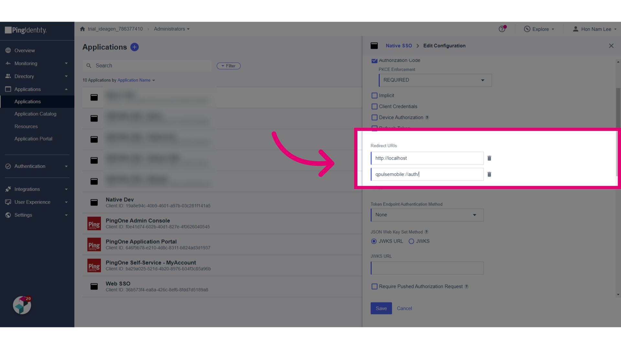Enable the Device Authorization checkbox
The height and width of the screenshot is (349, 621).
point(375,118)
